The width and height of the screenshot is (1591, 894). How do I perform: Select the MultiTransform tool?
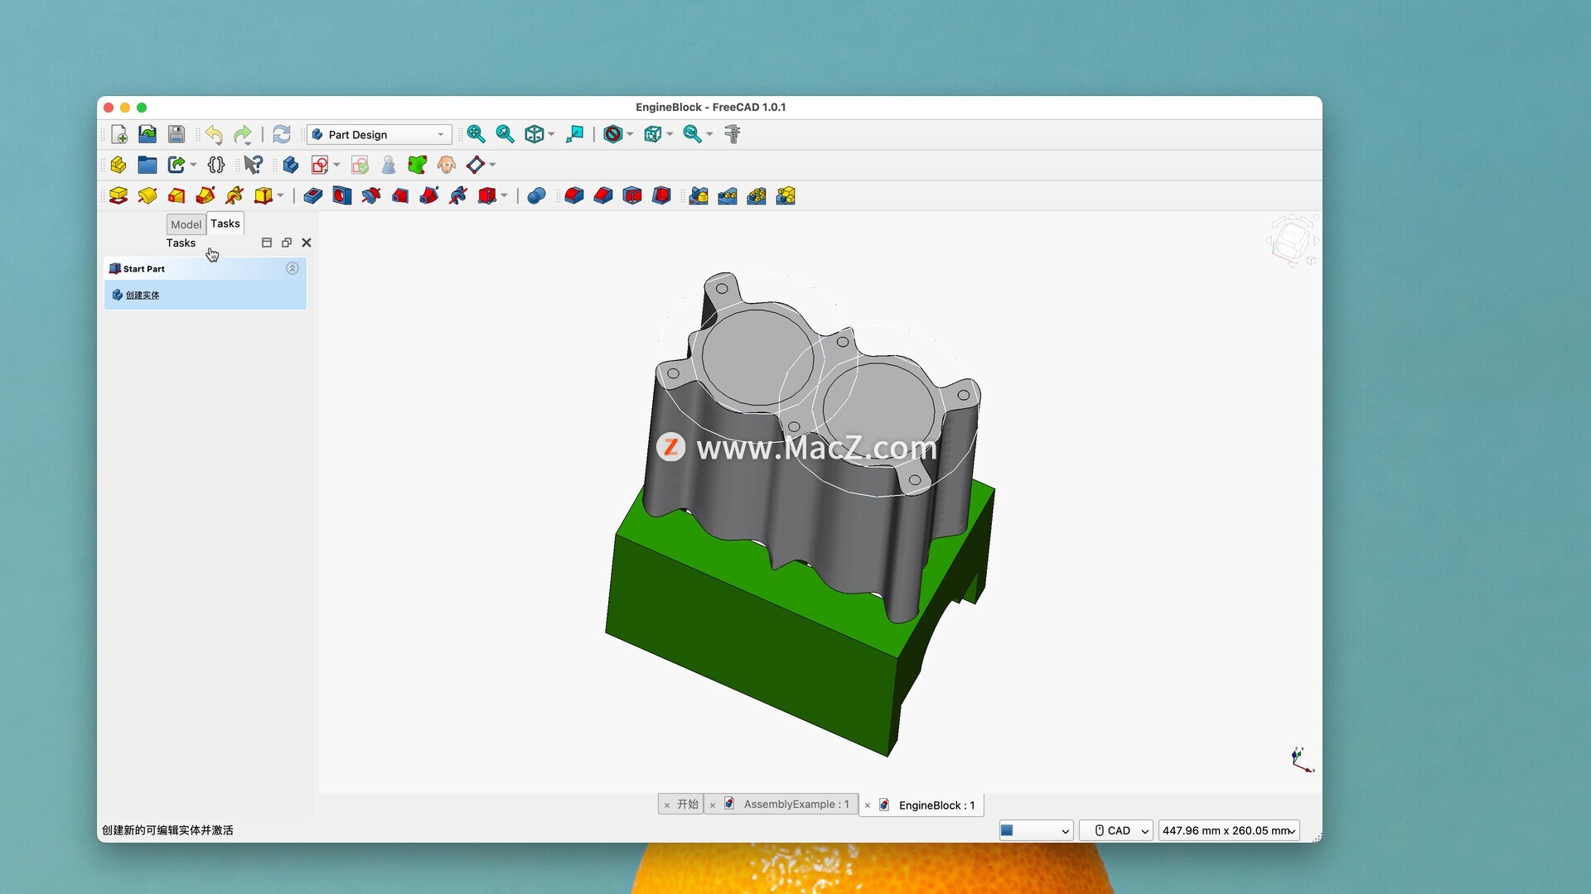click(x=786, y=195)
